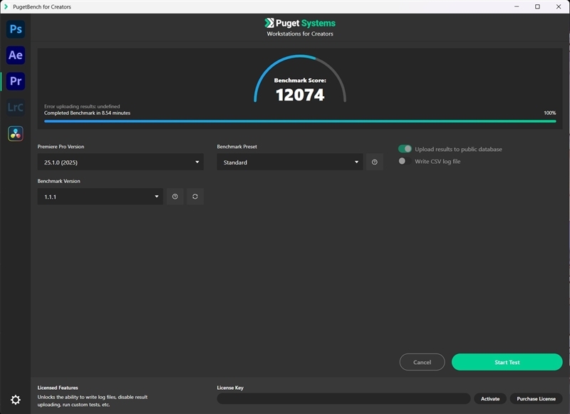
Task: Open the After Effects benchmark tab
Action: coord(14,56)
